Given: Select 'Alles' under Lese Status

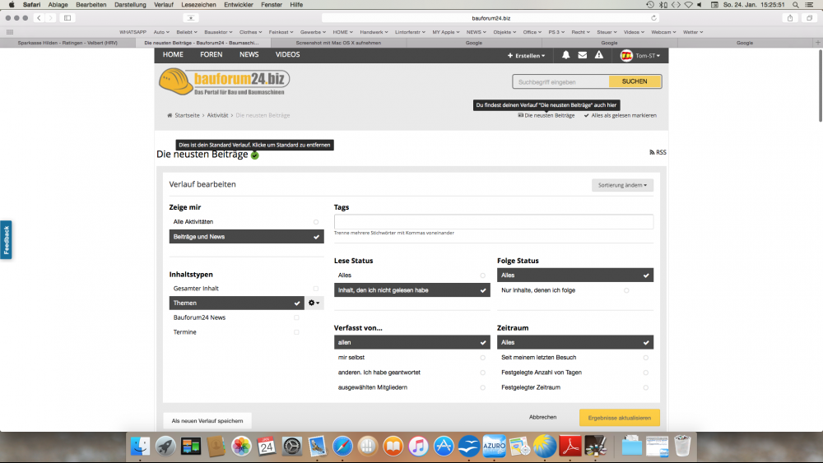Looking at the screenshot, I should [412, 275].
